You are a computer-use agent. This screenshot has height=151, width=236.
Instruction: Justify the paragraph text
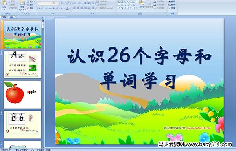pos(85,8)
